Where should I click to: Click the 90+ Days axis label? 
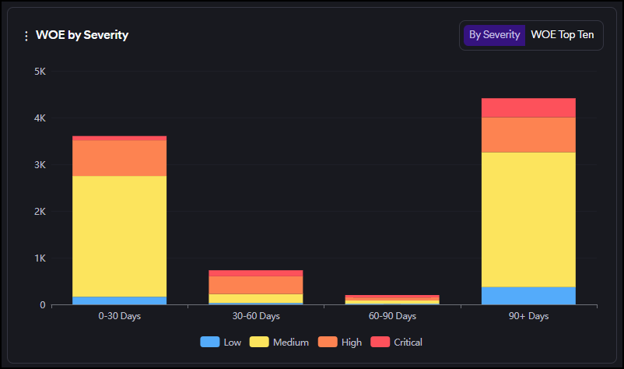pos(528,316)
